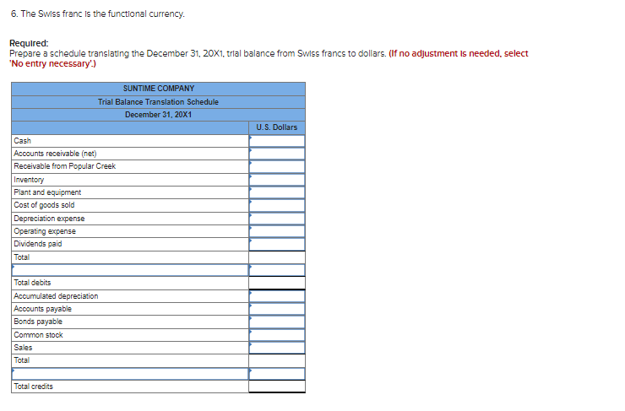Click the 'Inventory' row label

tap(29, 180)
